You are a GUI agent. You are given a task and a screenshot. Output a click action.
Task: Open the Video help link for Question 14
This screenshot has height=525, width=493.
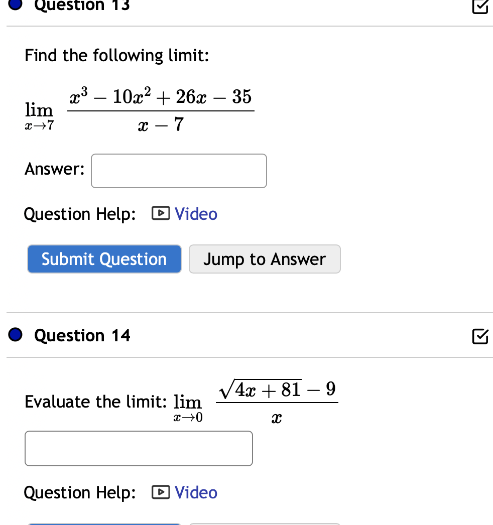point(196,492)
